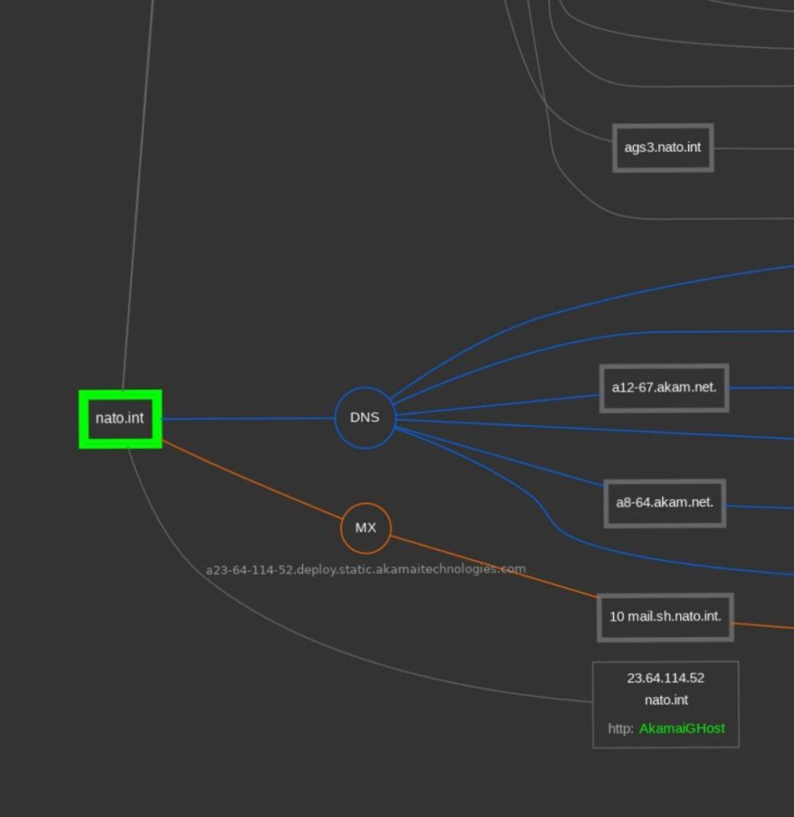Select the a8-64.akam.net. node
The width and height of the screenshot is (794, 817).
(x=665, y=503)
